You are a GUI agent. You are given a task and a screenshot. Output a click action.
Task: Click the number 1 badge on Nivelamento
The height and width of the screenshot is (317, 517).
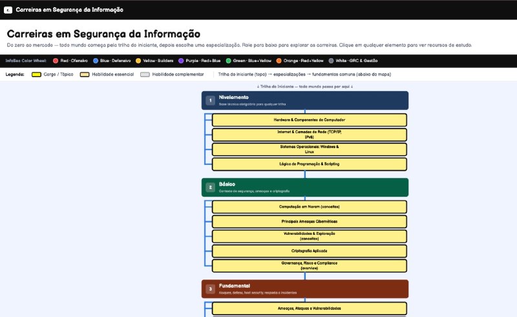coord(211,100)
